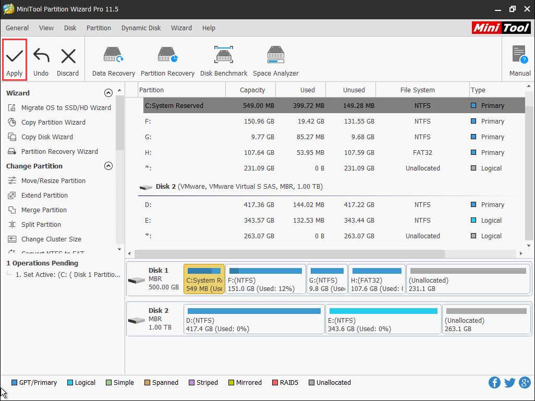535x401 pixels.
Task: Sort by the Type column header
Action: pyautogui.click(x=497, y=90)
